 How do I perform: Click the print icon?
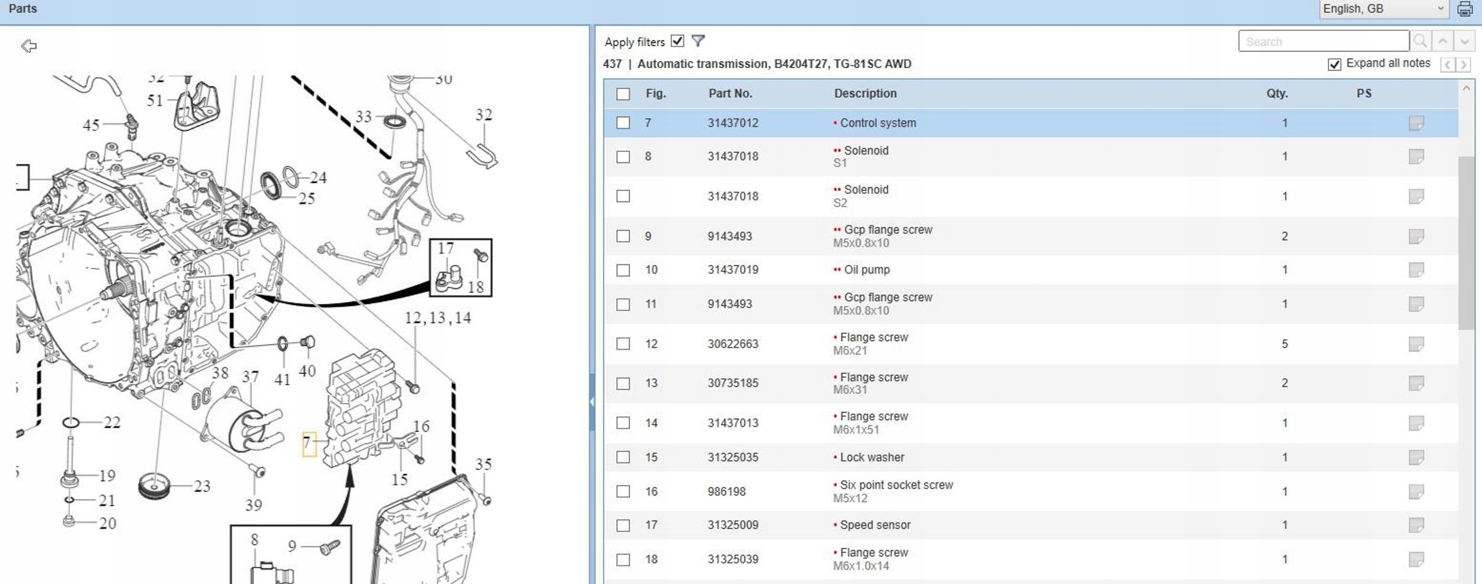pyautogui.click(x=1465, y=9)
